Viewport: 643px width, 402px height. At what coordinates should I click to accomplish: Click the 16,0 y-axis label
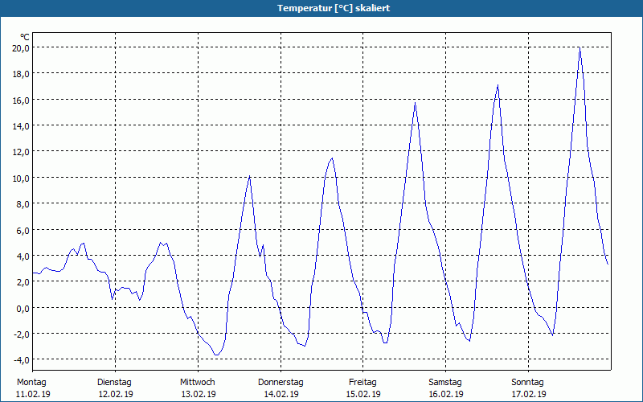coord(21,100)
